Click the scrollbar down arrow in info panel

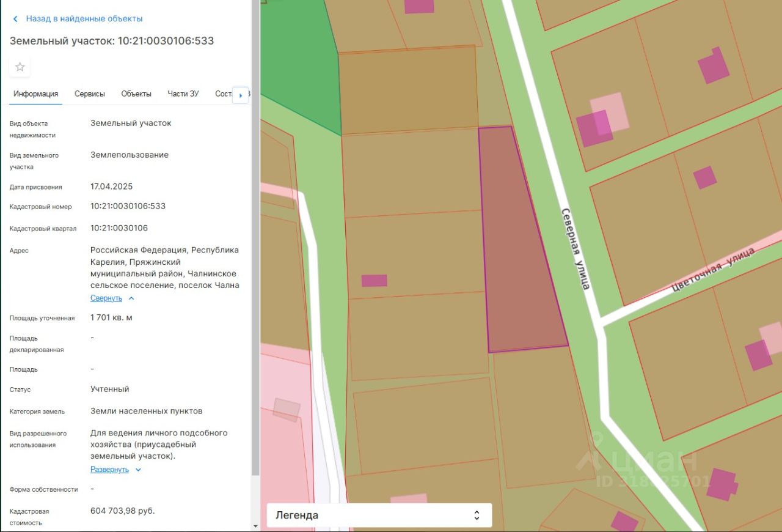point(255,526)
